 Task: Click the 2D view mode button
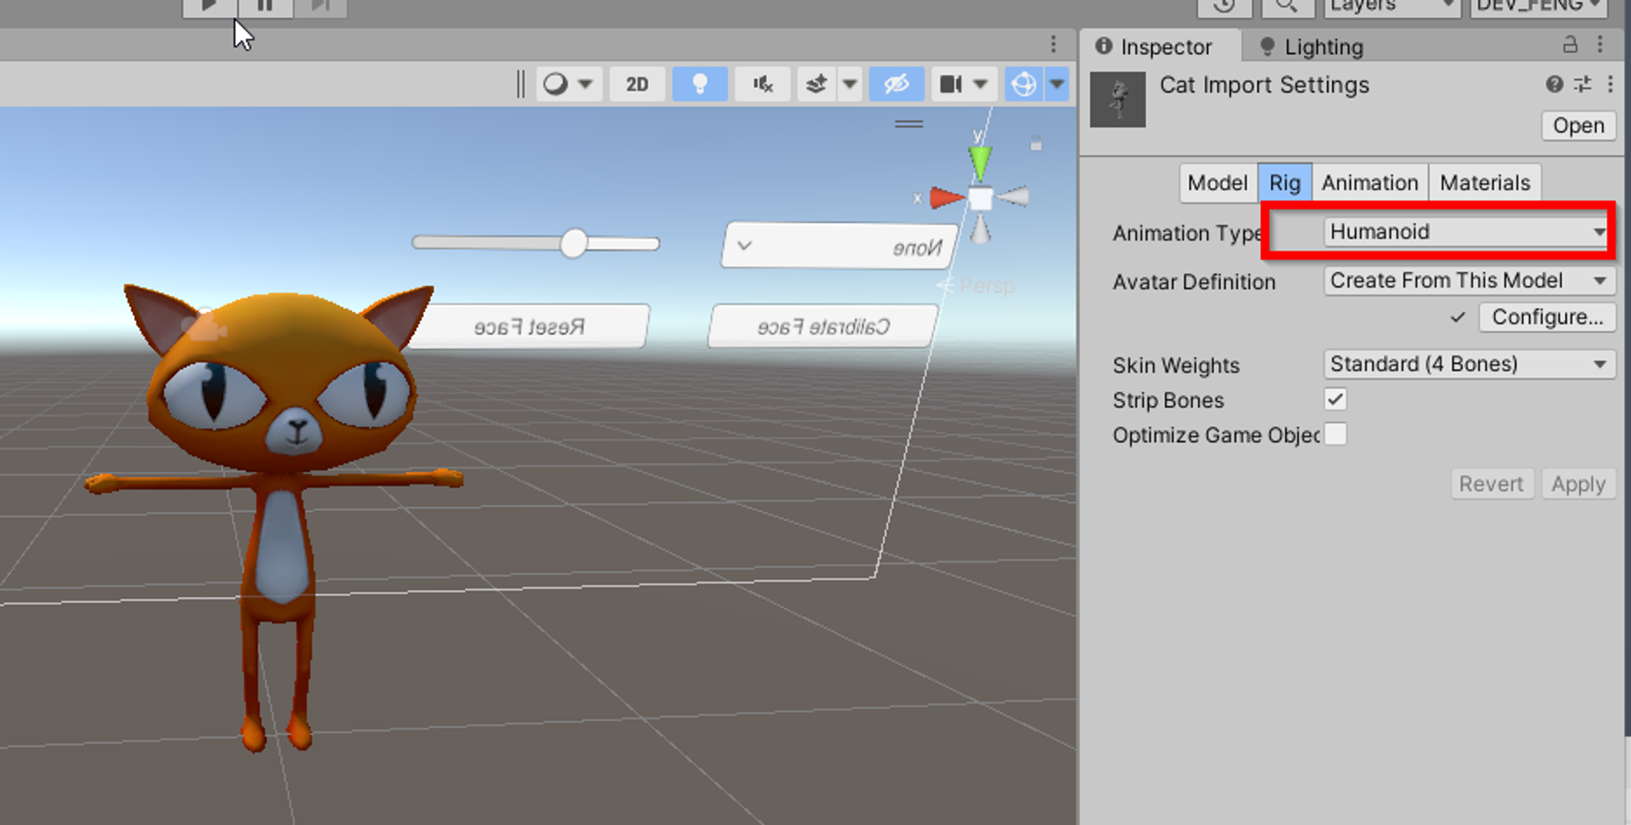(637, 84)
